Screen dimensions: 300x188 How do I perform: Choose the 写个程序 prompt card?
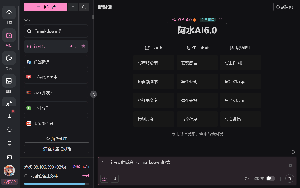[x=197, y=119]
